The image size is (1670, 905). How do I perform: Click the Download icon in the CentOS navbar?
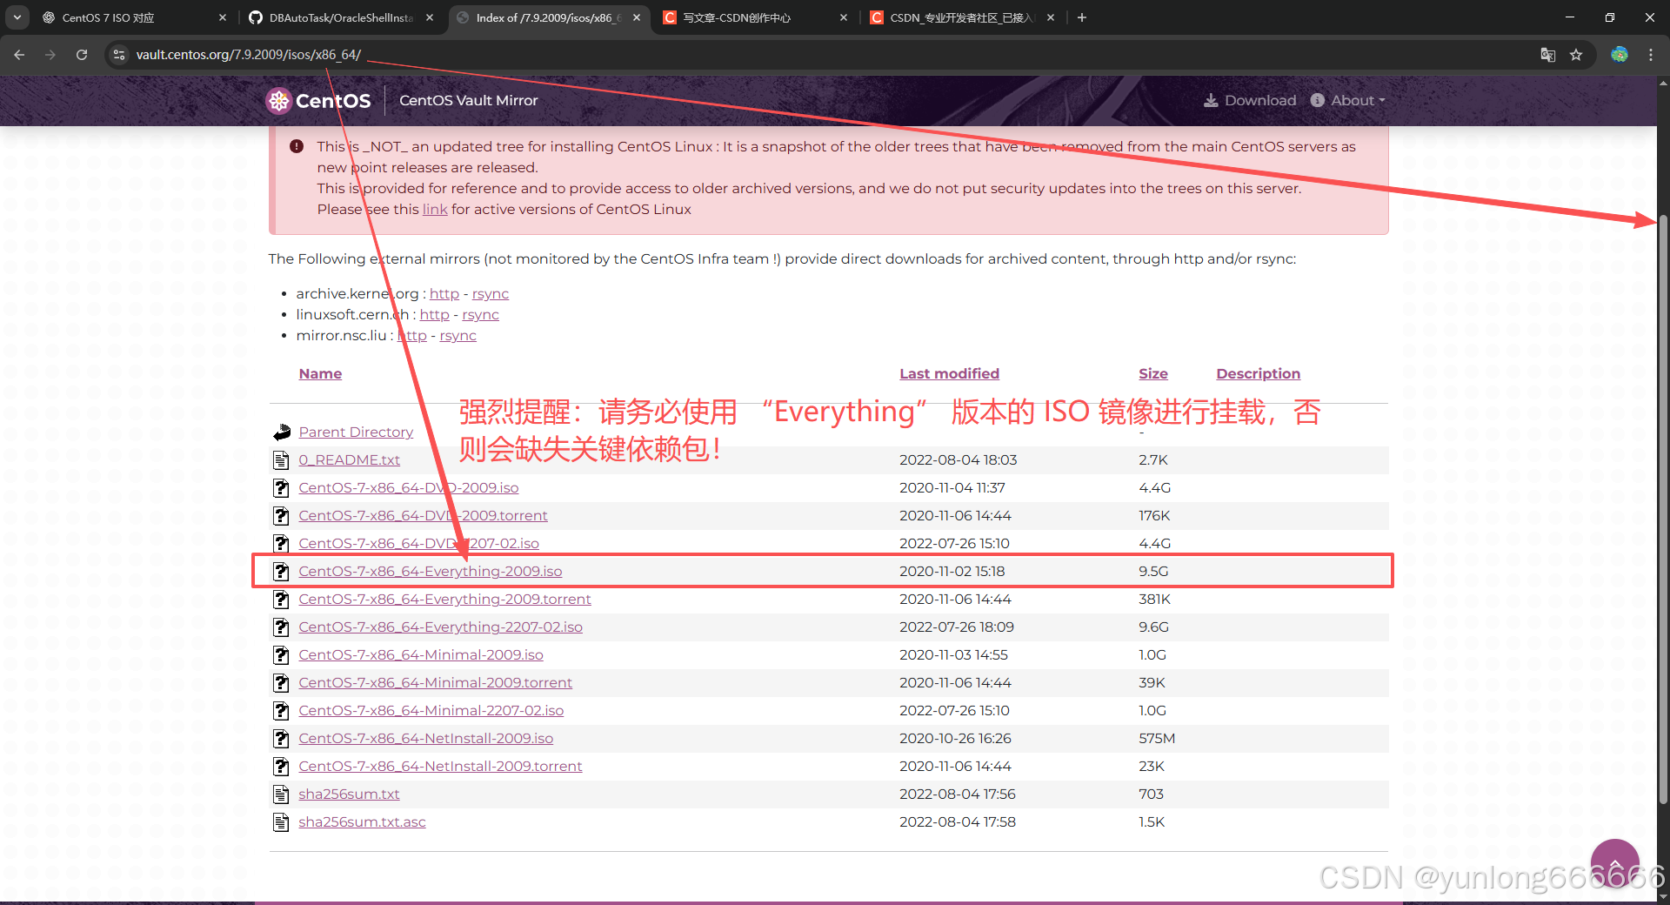pyautogui.click(x=1211, y=100)
